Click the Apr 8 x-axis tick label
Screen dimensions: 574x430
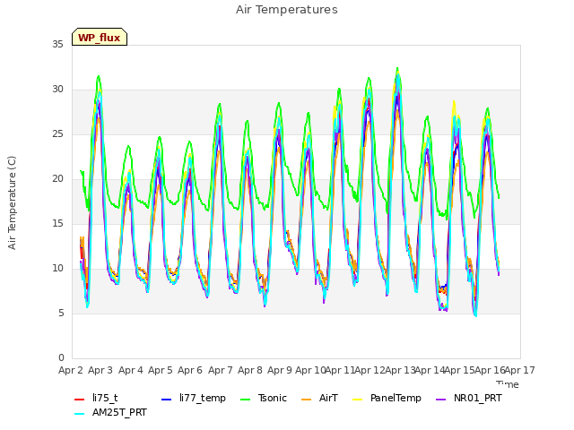coord(250,370)
